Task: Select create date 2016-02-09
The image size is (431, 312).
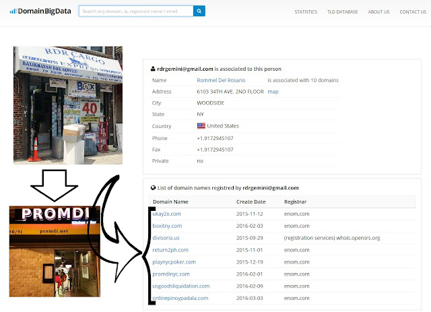Action: (x=250, y=286)
